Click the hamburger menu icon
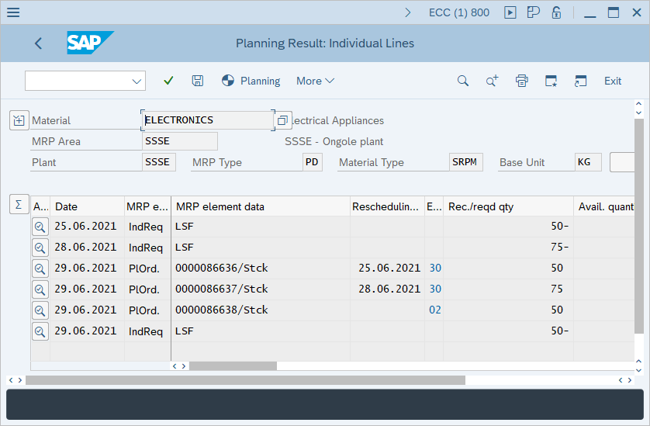 click(13, 12)
